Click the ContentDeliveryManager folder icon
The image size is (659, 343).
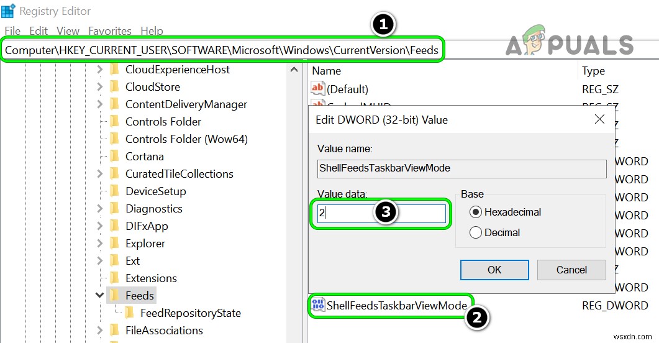pyautogui.click(x=114, y=104)
